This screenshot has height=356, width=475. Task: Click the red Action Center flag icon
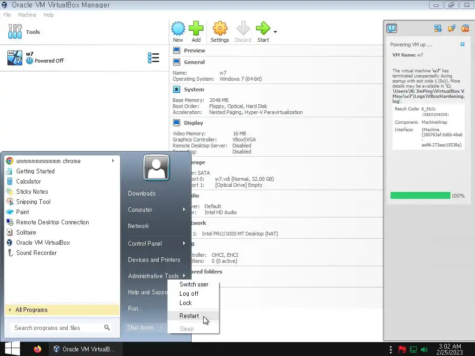402,350
